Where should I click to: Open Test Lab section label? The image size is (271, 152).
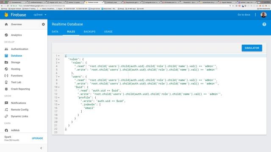(x=16, y=82)
